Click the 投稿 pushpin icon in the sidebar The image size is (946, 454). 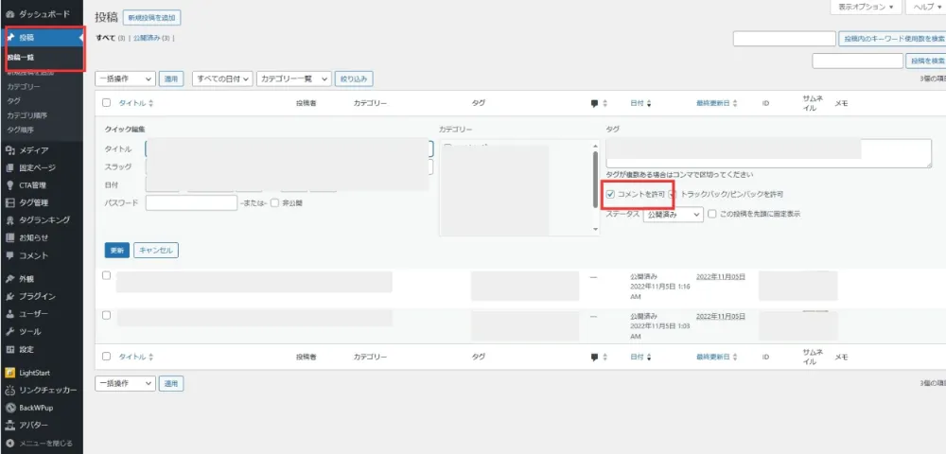(9, 38)
